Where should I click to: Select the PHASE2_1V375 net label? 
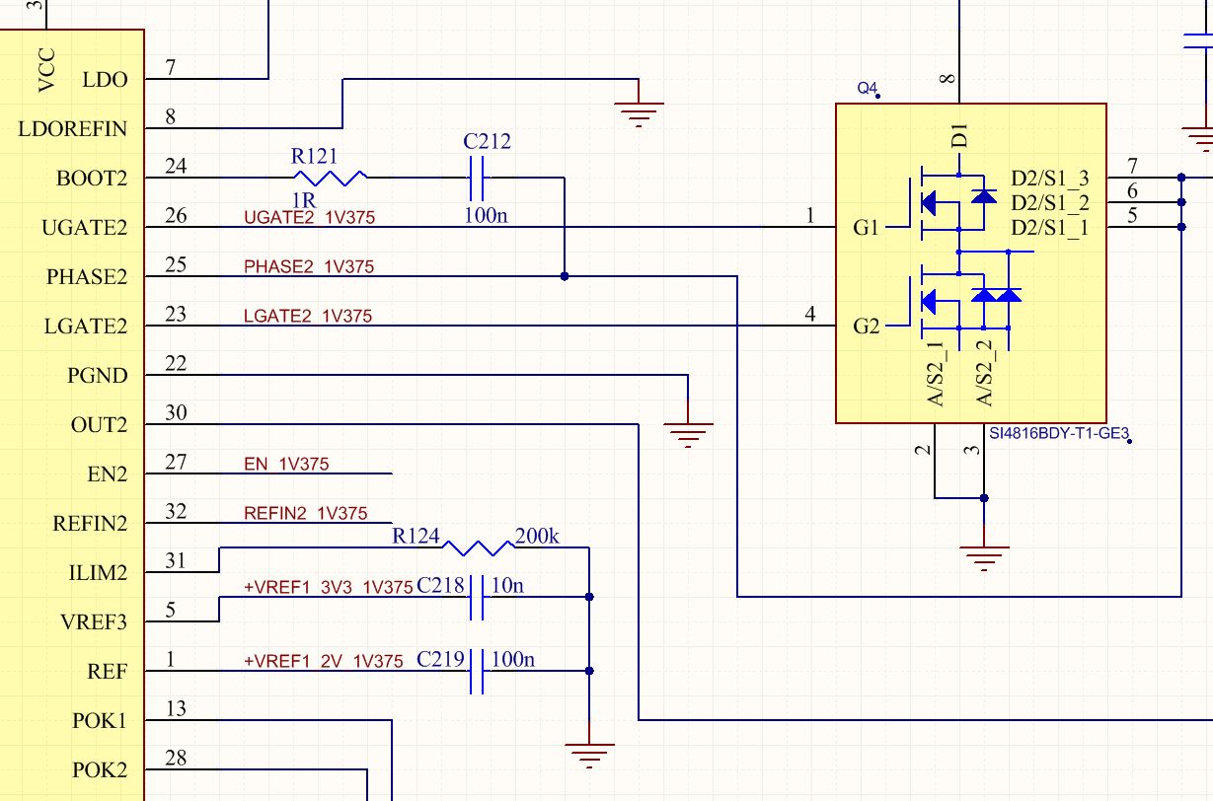point(309,266)
